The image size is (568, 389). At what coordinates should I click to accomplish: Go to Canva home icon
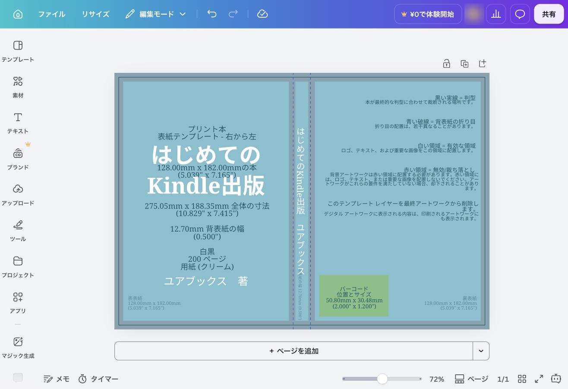point(18,14)
